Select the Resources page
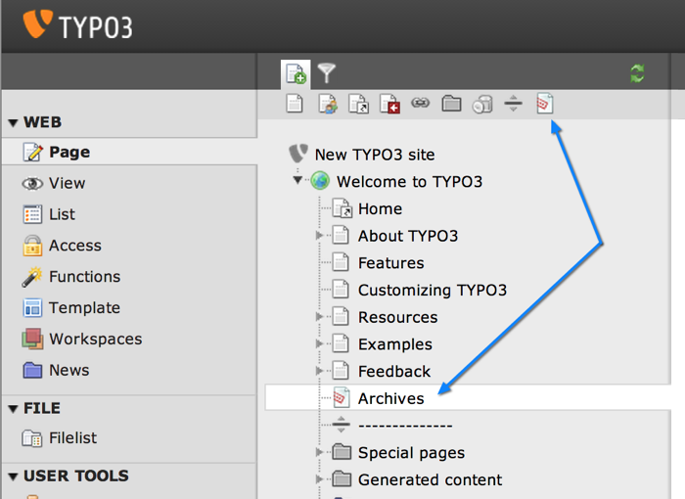685x499 pixels. click(x=398, y=317)
